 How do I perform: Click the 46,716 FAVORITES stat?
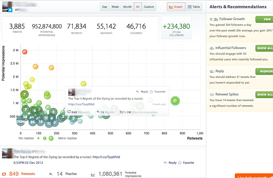tap(136, 29)
